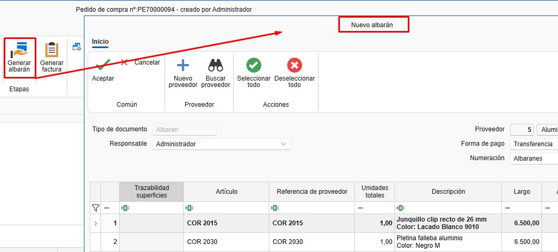Click units 1,00 in COR 2030 row
Viewport: 558px width, 252px height.
click(x=375, y=242)
